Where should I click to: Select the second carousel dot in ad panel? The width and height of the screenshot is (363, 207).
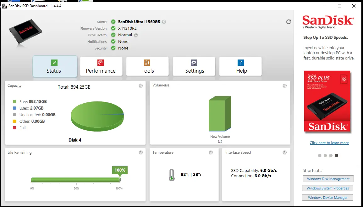click(x=325, y=156)
